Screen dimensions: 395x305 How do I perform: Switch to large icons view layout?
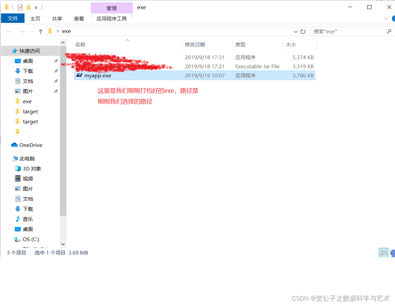pos(393,253)
